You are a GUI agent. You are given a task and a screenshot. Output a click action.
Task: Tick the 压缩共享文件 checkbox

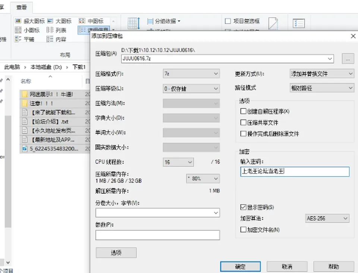click(x=244, y=122)
